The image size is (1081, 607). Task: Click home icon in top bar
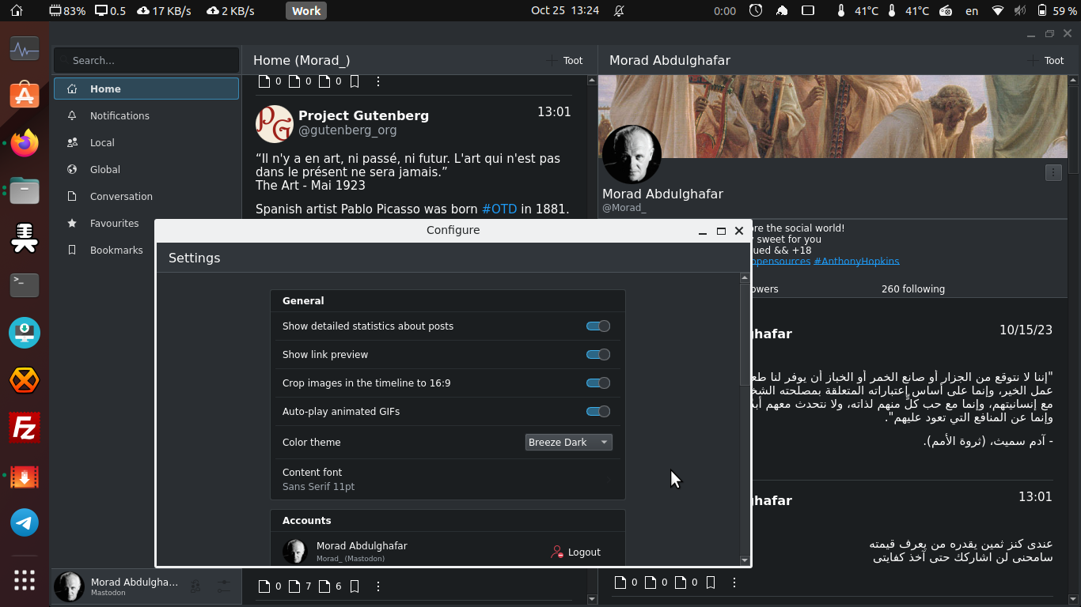[x=17, y=10]
